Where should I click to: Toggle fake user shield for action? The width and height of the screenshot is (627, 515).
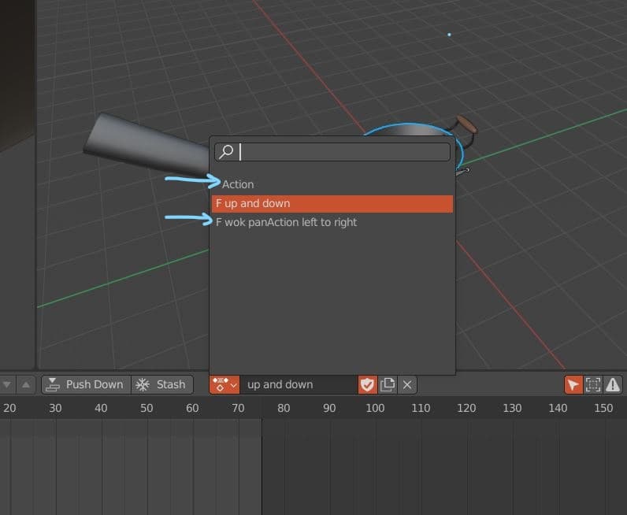368,384
